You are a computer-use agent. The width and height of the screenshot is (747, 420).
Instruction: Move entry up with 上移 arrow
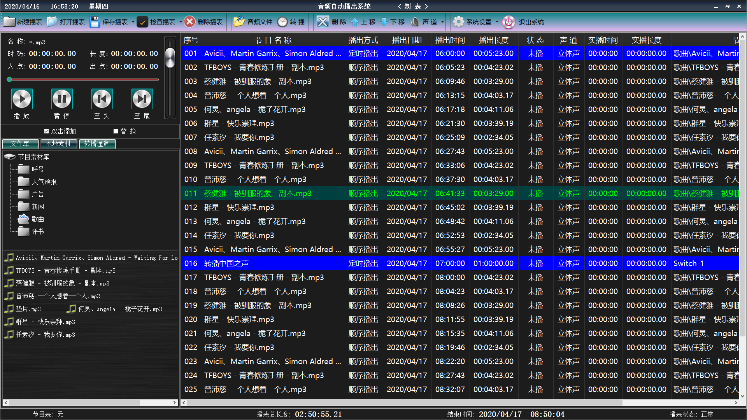pyautogui.click(x=363, y=22)
